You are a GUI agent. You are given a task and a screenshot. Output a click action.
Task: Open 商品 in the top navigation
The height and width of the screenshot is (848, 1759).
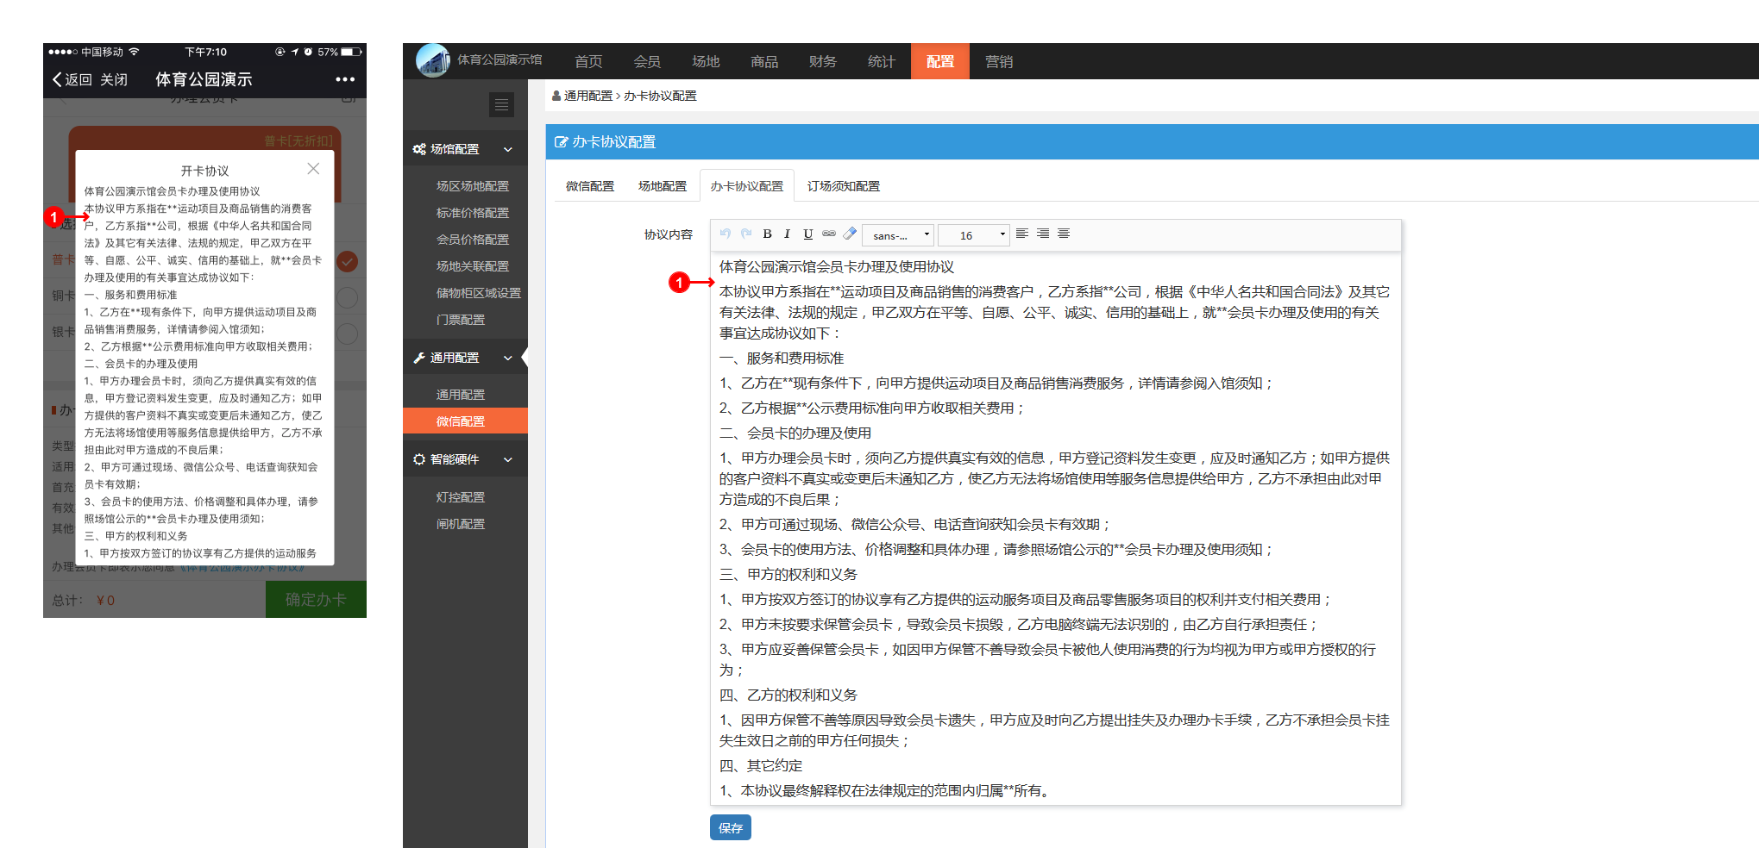pos(764,61)
